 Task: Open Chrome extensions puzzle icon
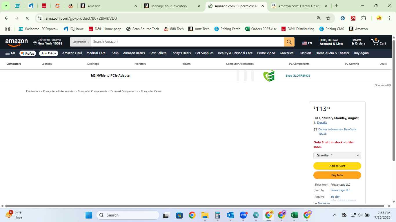click(364, 18)
